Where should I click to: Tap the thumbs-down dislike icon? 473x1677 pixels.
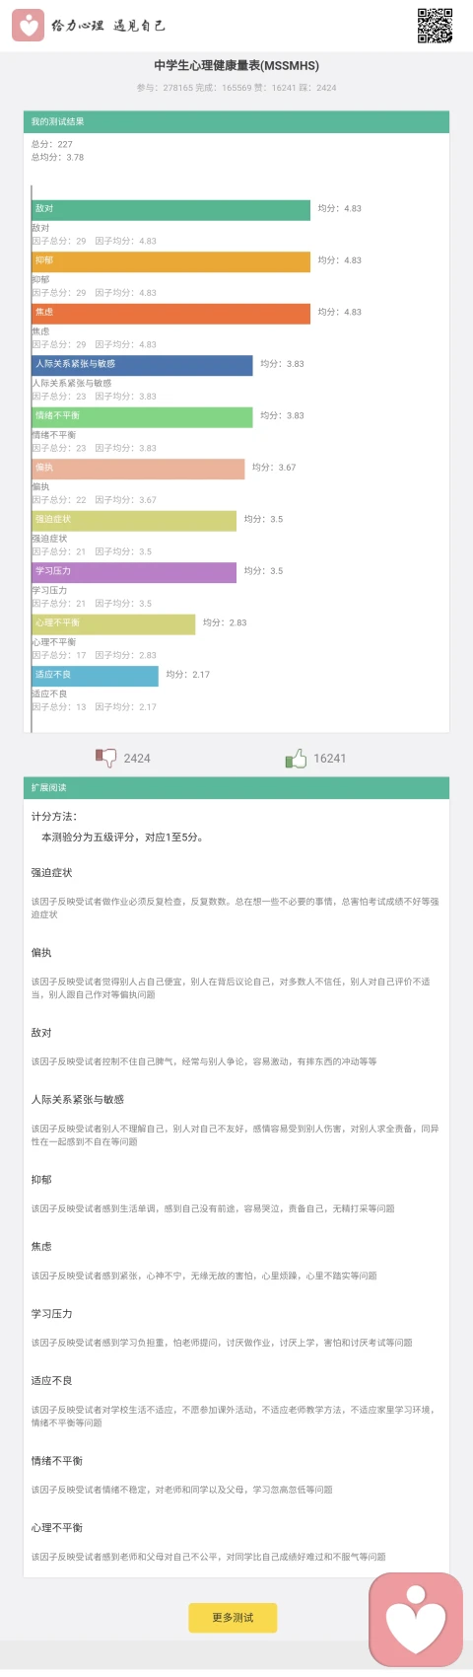(105, 758)
